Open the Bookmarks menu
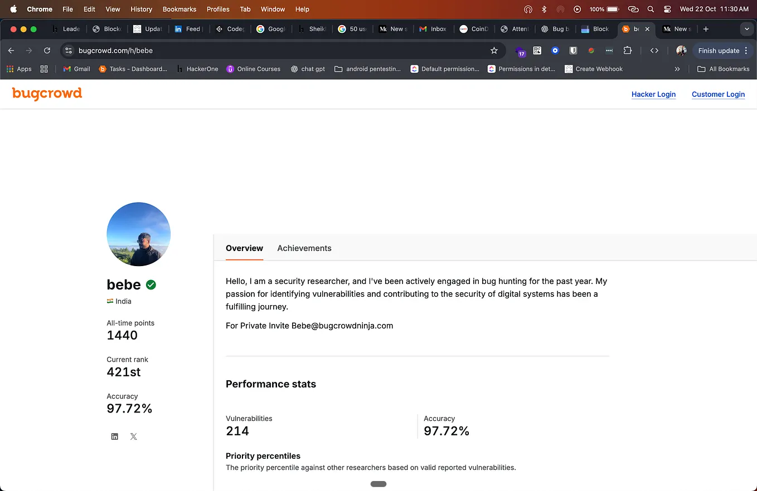This screenshot has width=757, height=491. (179, 9)
